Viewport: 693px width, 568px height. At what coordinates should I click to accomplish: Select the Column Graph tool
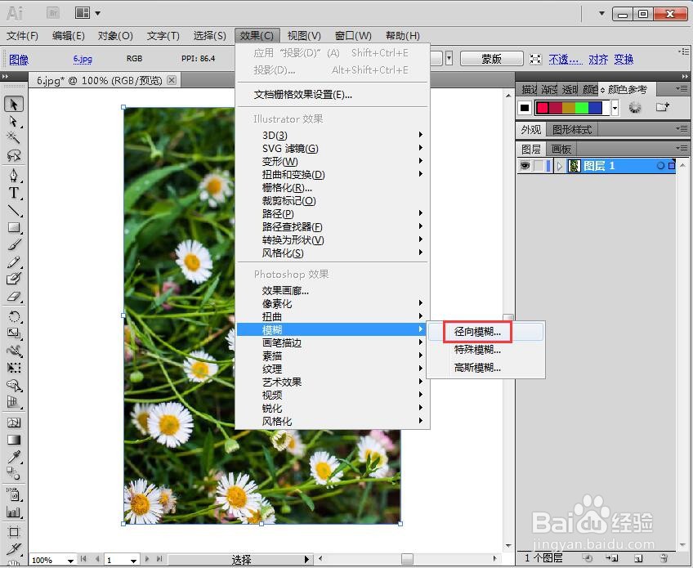click(x=14, y=512)
